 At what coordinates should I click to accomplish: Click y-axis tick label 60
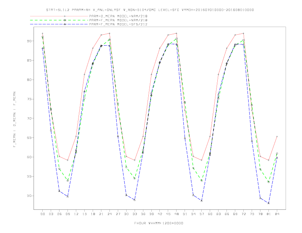29,157
